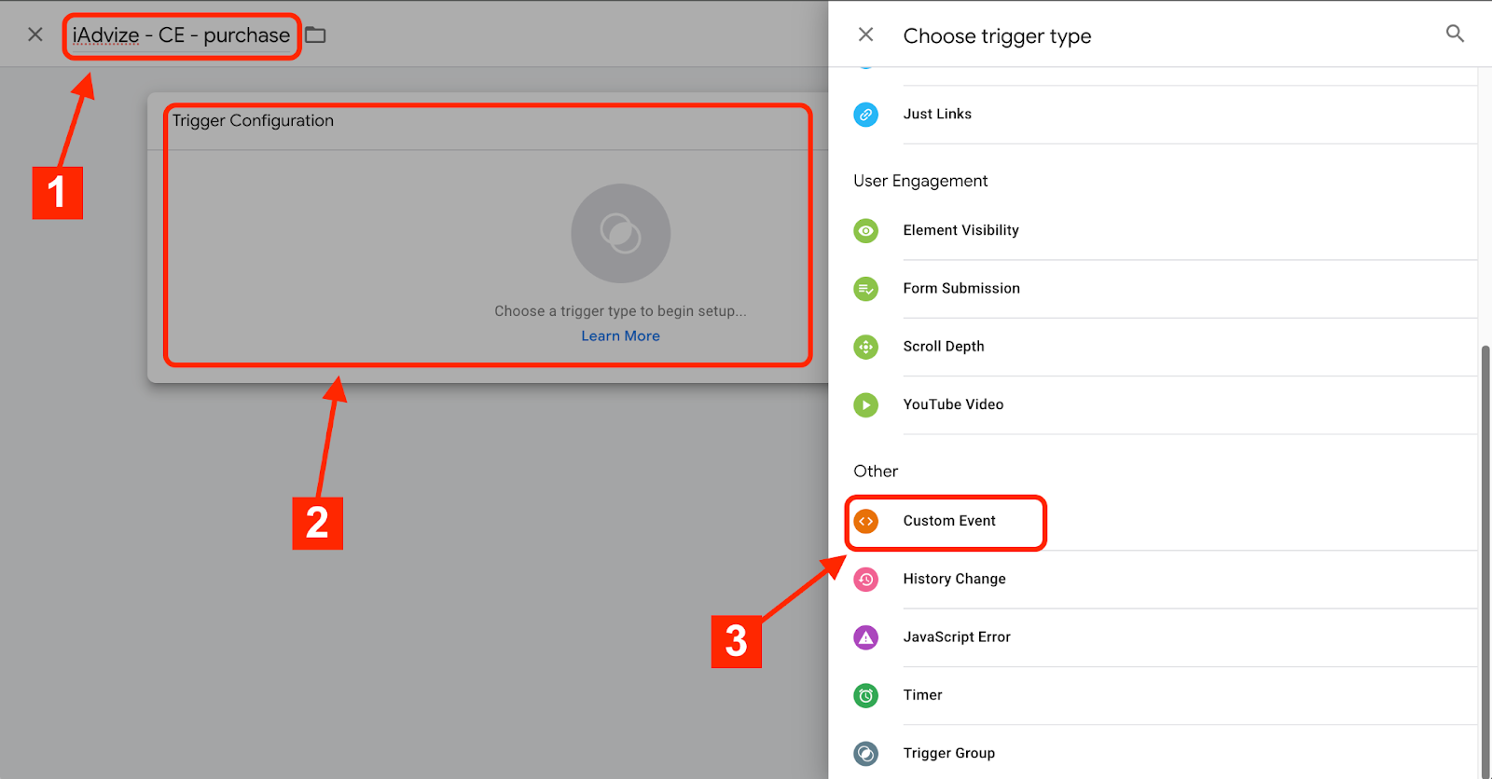Click the trigger list vertical scrollbar
Screen dimensions: 1492x779
(1485, 559)
